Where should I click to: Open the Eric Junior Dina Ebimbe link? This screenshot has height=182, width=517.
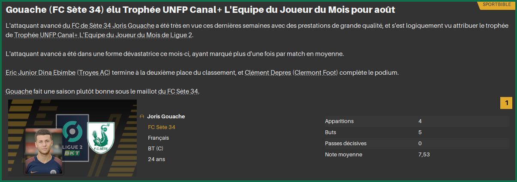(41, 73)
